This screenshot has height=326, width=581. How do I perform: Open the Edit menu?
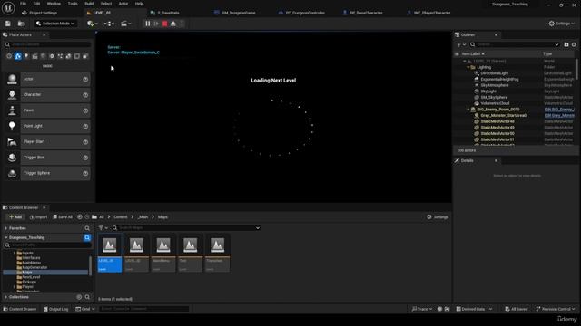36,4
